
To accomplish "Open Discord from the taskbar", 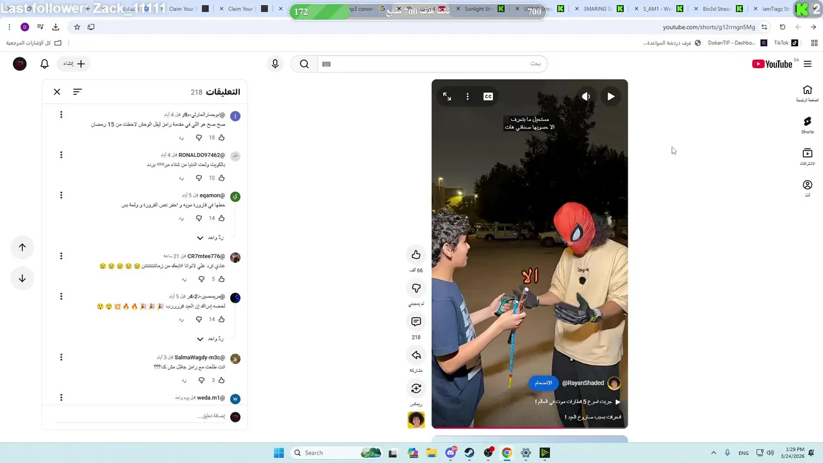I will coord(451,453).
